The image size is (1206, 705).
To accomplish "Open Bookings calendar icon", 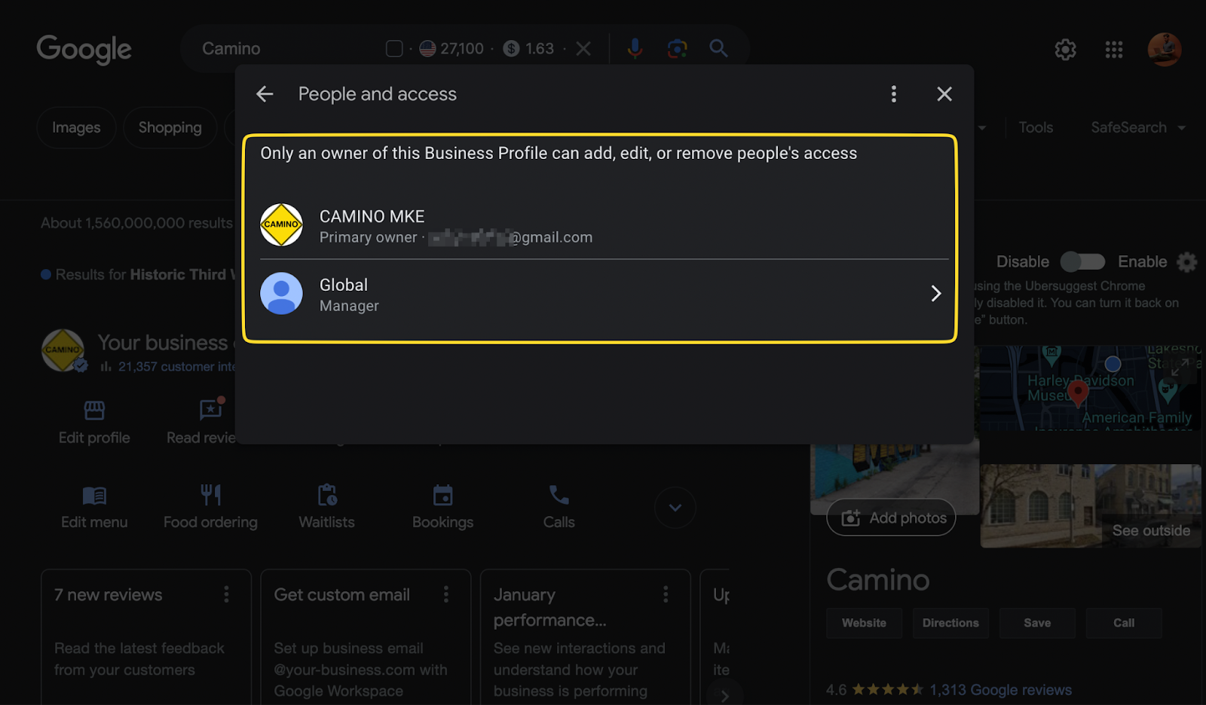I will 443,495.
